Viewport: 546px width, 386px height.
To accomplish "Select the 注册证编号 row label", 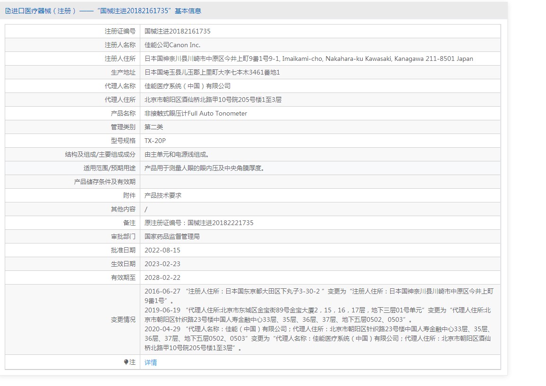I will [120, 31].
